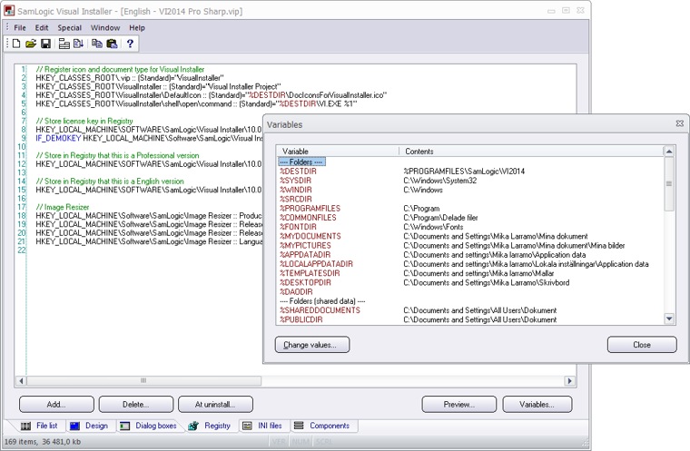Select the %APPDATADIR variable row
690x451 pixels.
[471, 254]
